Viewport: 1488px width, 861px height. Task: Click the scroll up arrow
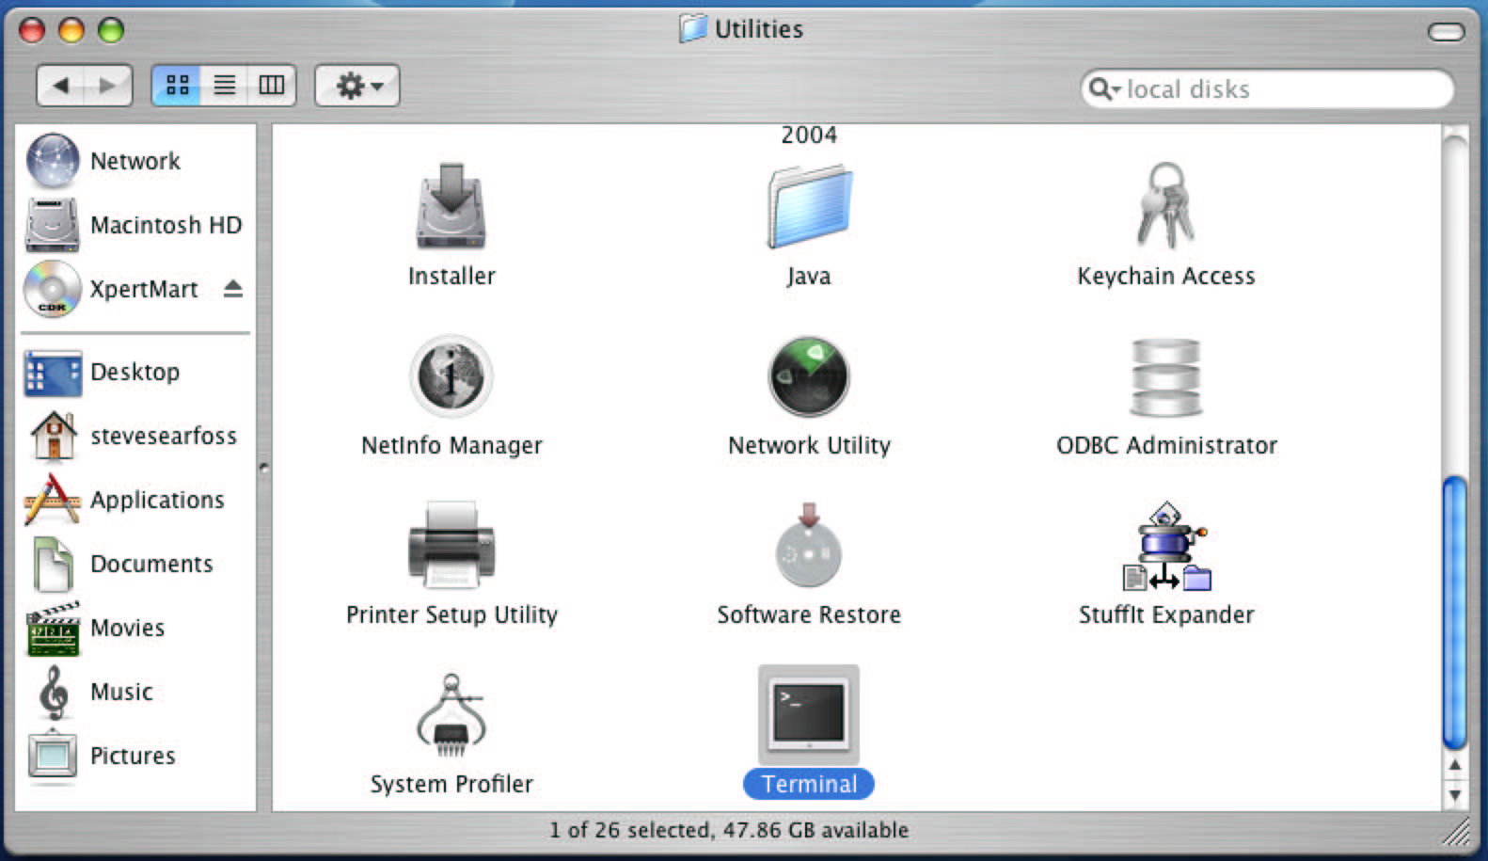click(1455, 765)
